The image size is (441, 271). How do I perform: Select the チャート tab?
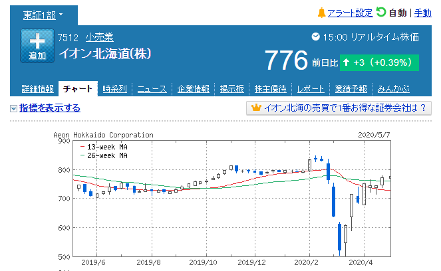click(x=78, y=89)
